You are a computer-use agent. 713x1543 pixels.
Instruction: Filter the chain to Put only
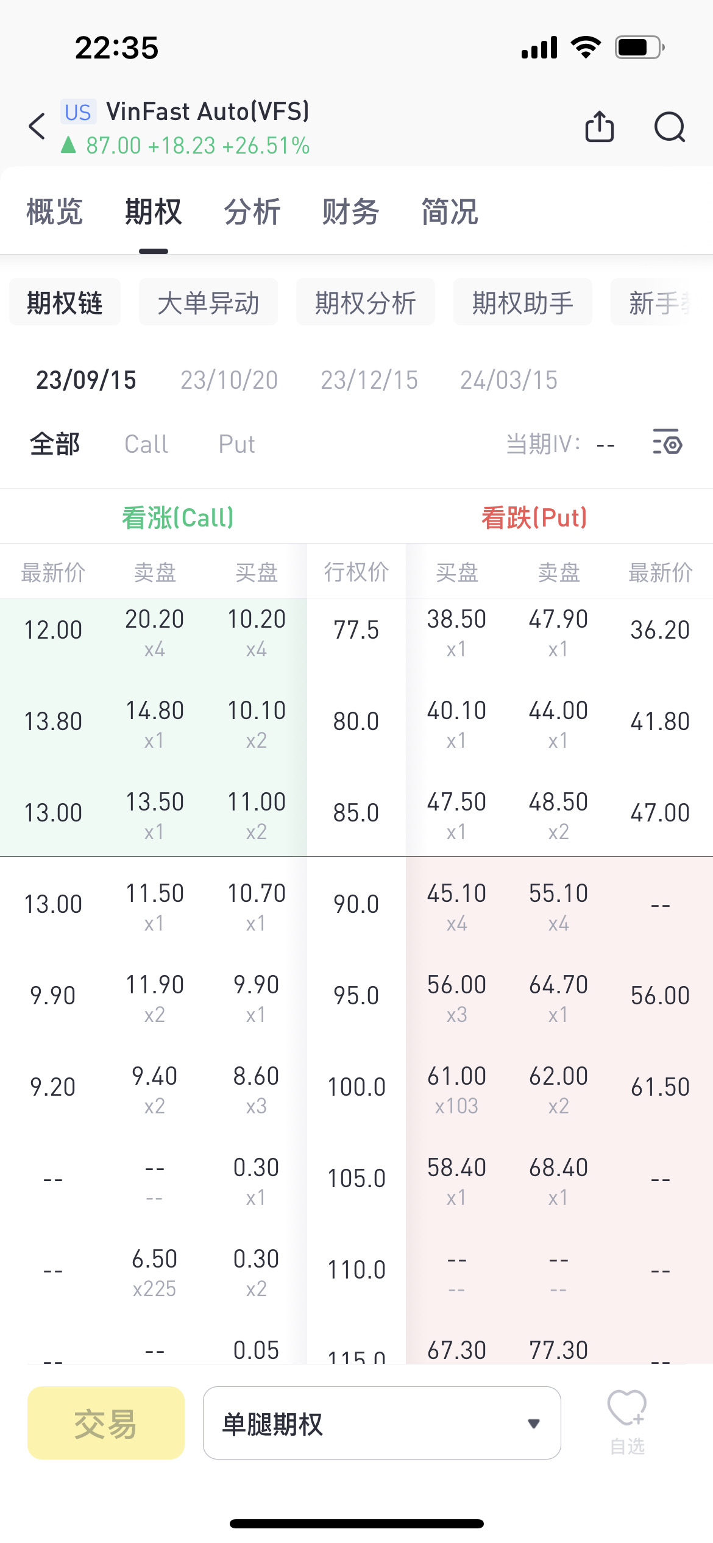(236, 444)
